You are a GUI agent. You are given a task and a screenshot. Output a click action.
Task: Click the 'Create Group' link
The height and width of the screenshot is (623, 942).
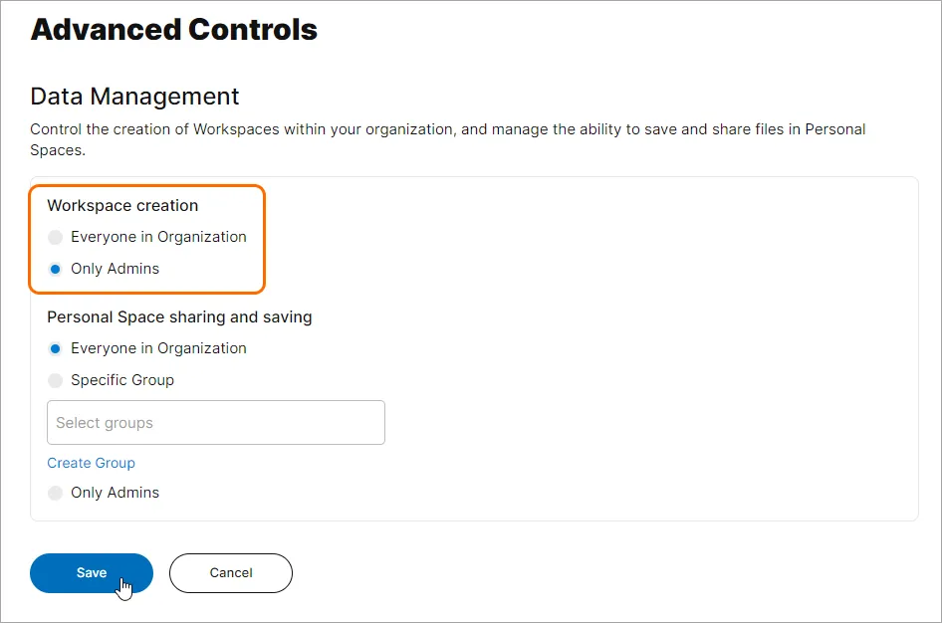click(91, 463)
